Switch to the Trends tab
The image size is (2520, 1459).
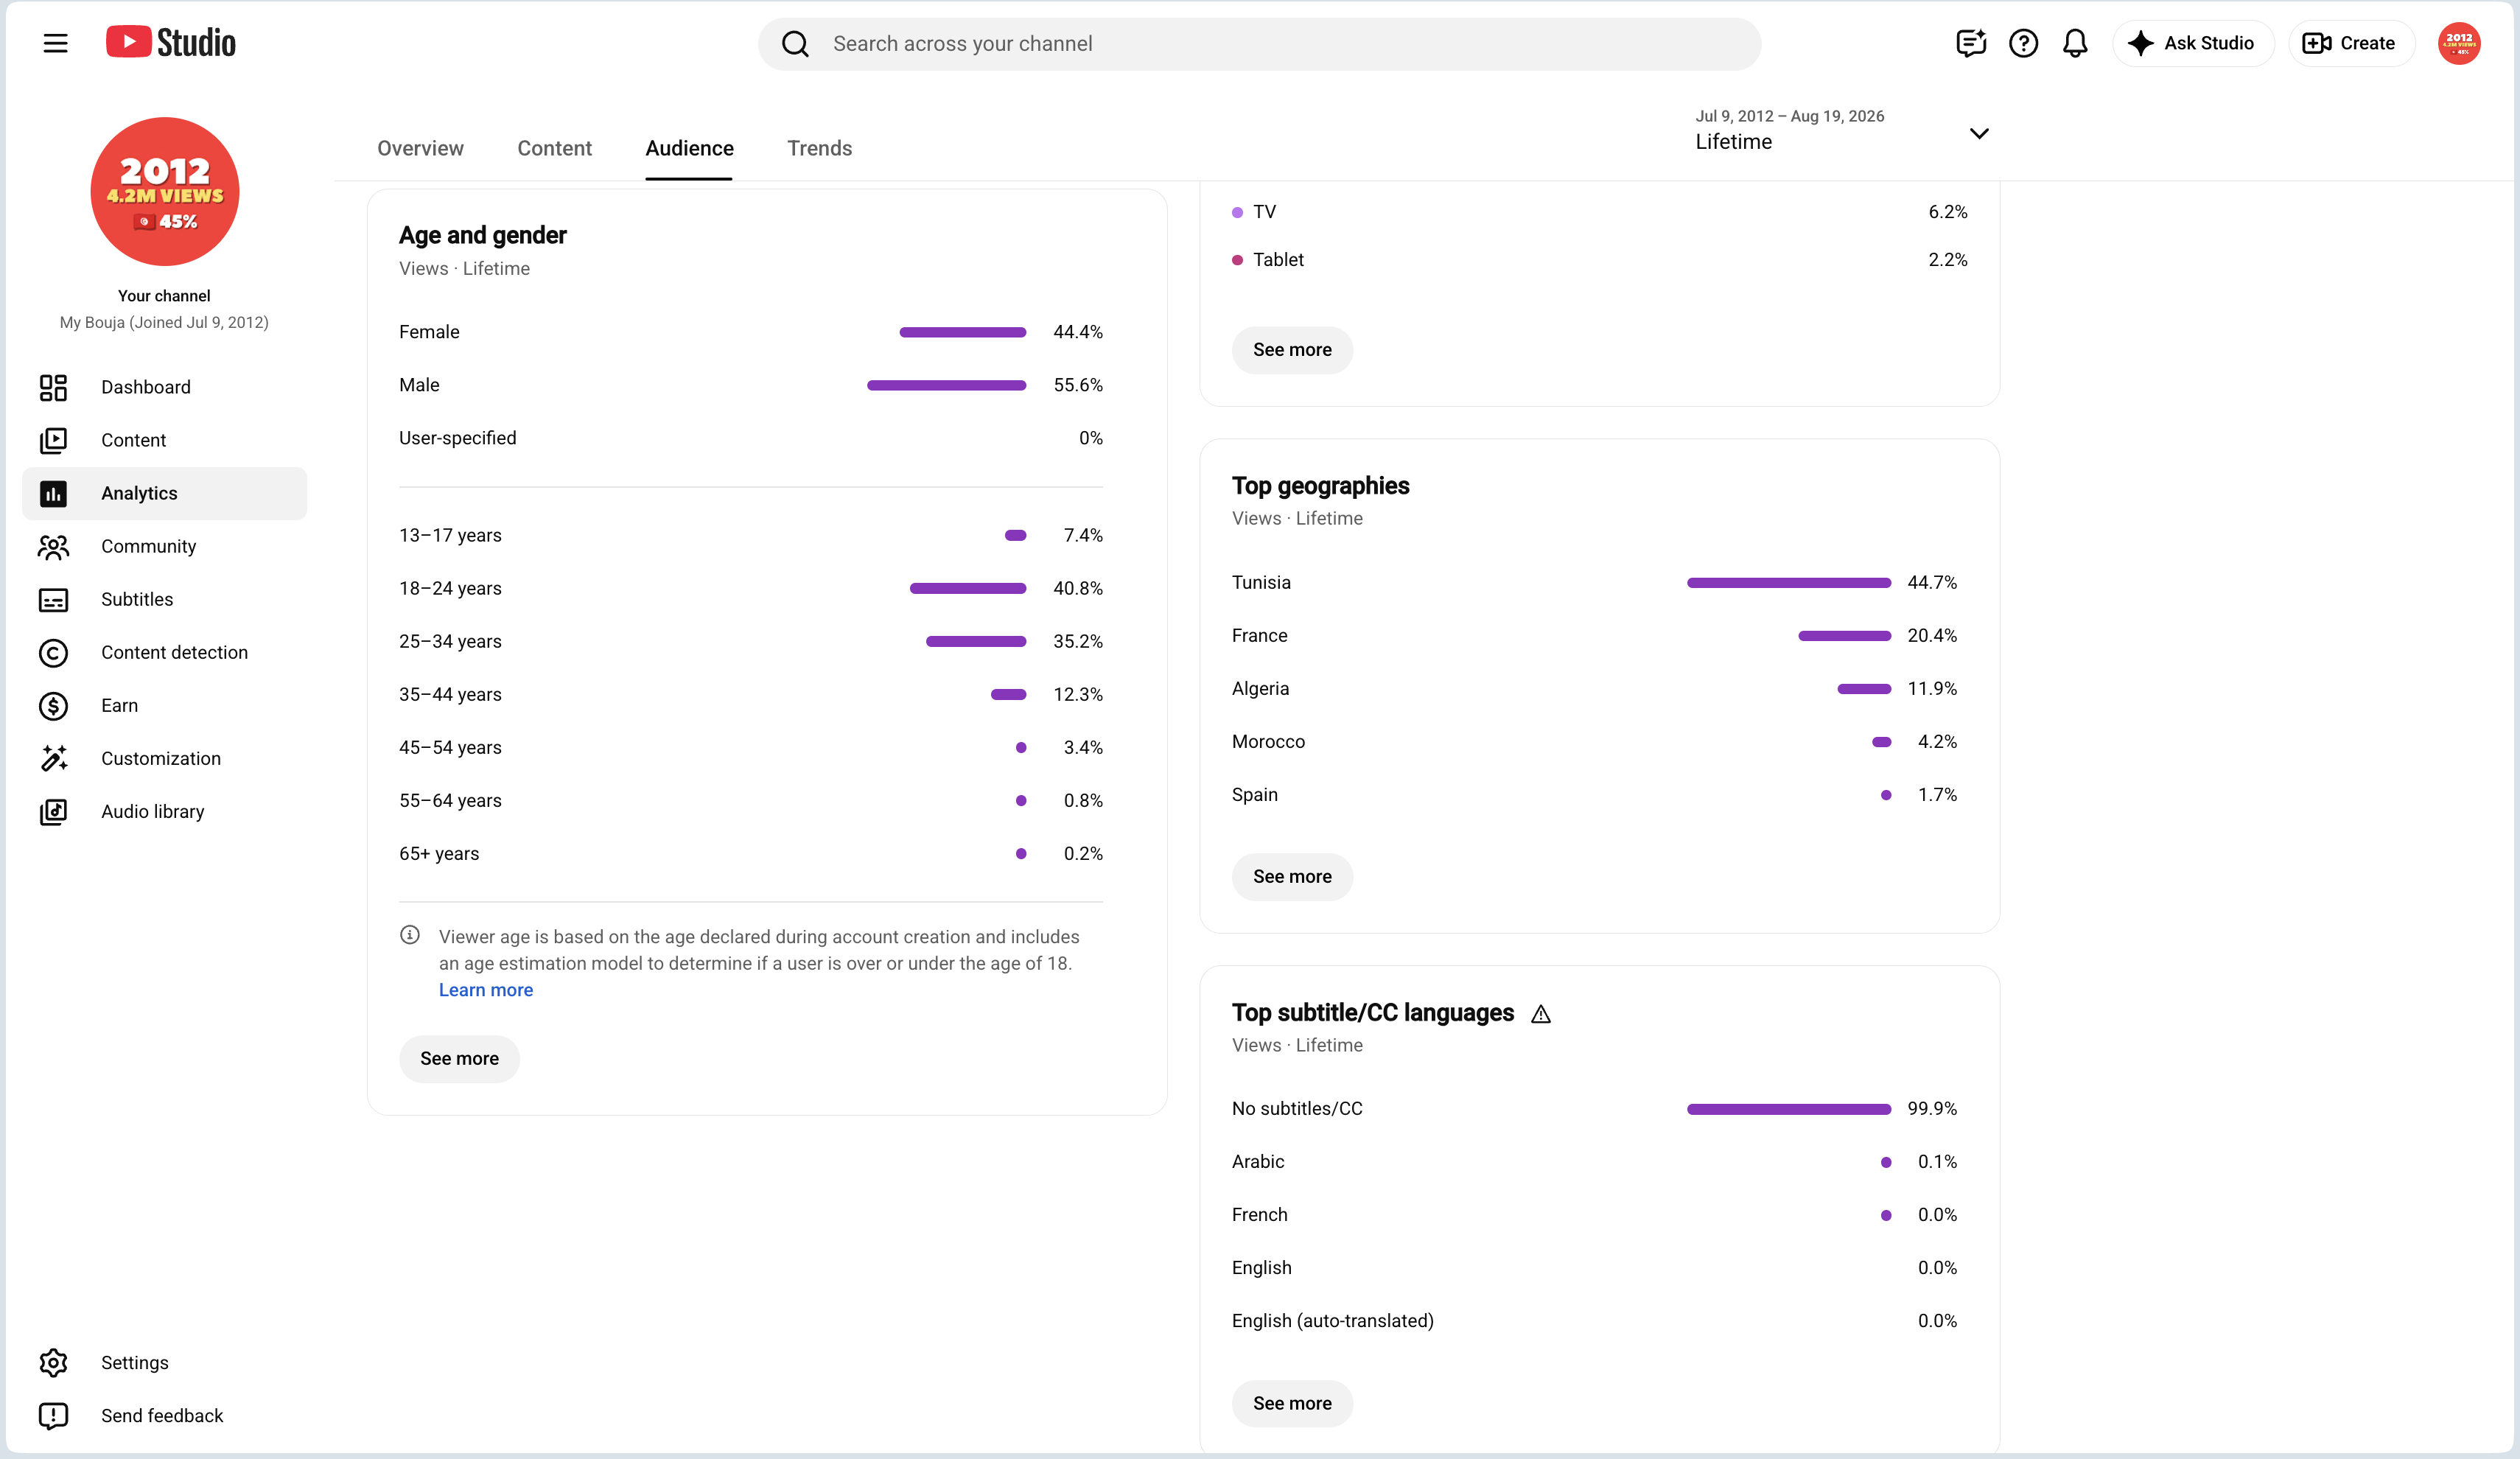(x=819, y=148)
